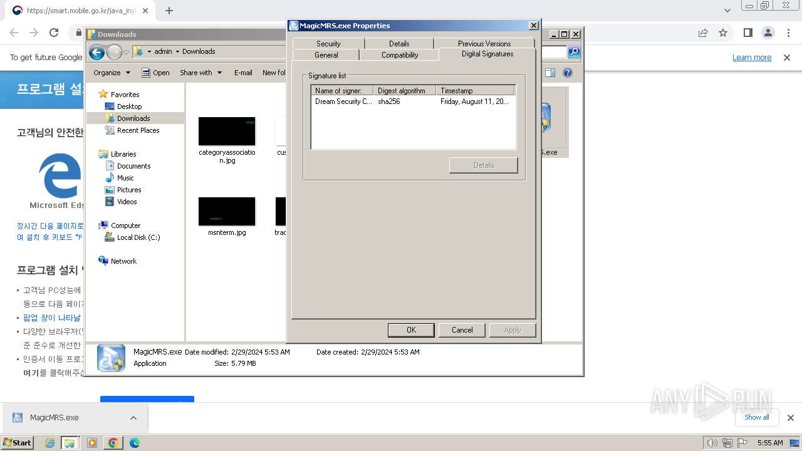
Task: Open volume control in system tray
Action: tap(712, 443)
